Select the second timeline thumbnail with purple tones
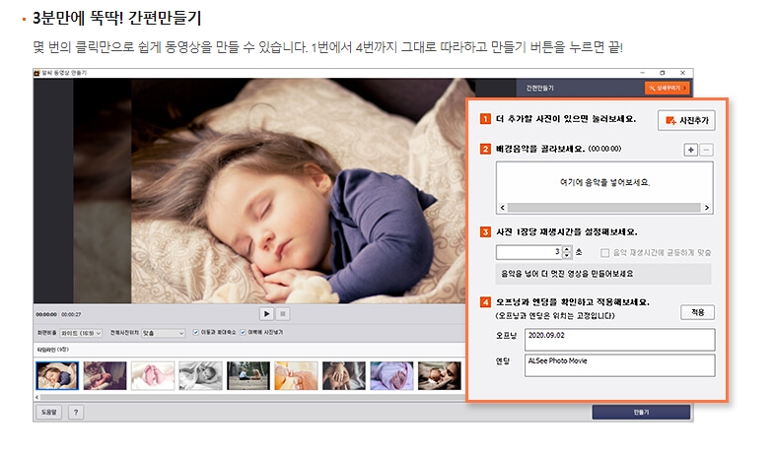The height and width of the screenshot is (453, 775). point(105,375)
